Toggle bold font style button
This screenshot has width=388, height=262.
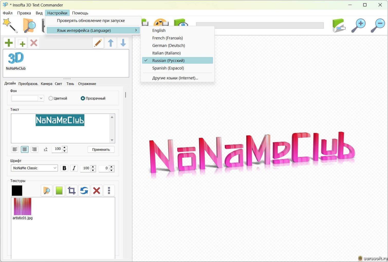pyautogui.click(x=64, y=168)
